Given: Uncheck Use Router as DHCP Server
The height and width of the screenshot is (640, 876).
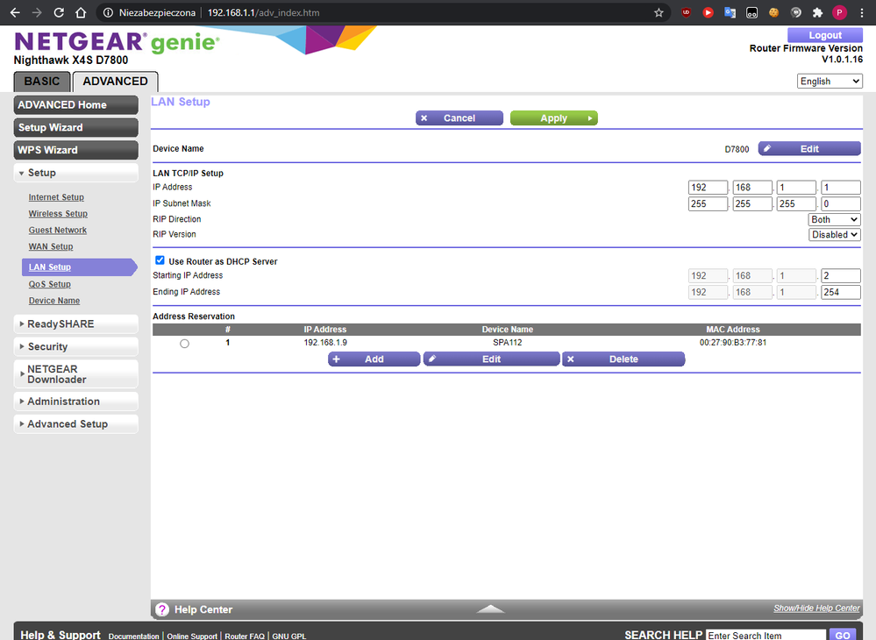Looking at the screenshot, I should 160,261.
